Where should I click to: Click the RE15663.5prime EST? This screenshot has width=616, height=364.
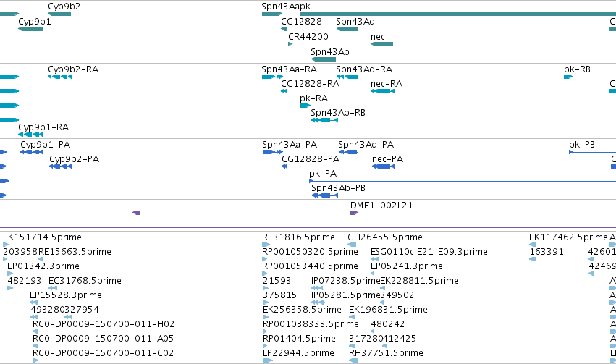(x=41, y=259)
